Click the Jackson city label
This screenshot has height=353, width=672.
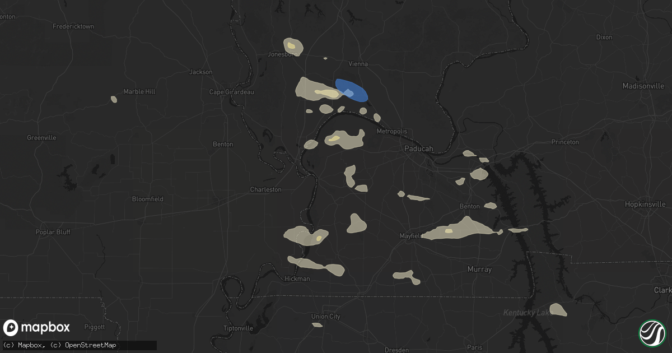coord(201,72)
